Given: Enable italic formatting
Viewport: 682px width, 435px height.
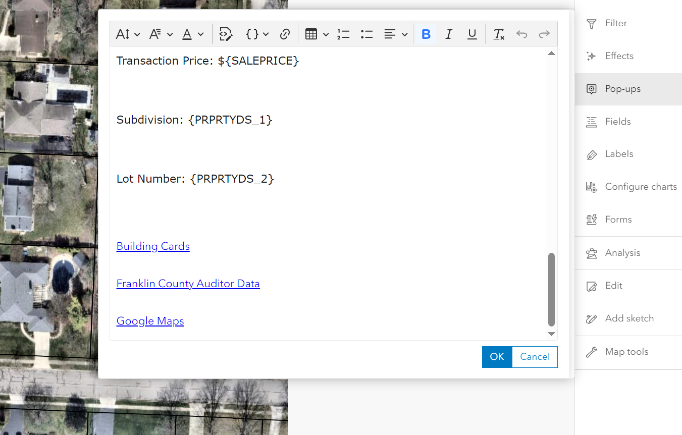Looking at the screenshot, I should [x=449, y=34].
